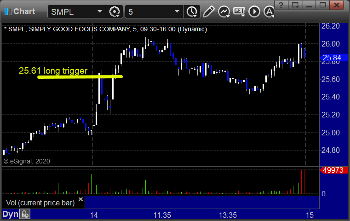Image resolution: width=350 pixels, height=221 pixels.
Task: Click the GET advanced tools icon
Action: tap(239, 12)
